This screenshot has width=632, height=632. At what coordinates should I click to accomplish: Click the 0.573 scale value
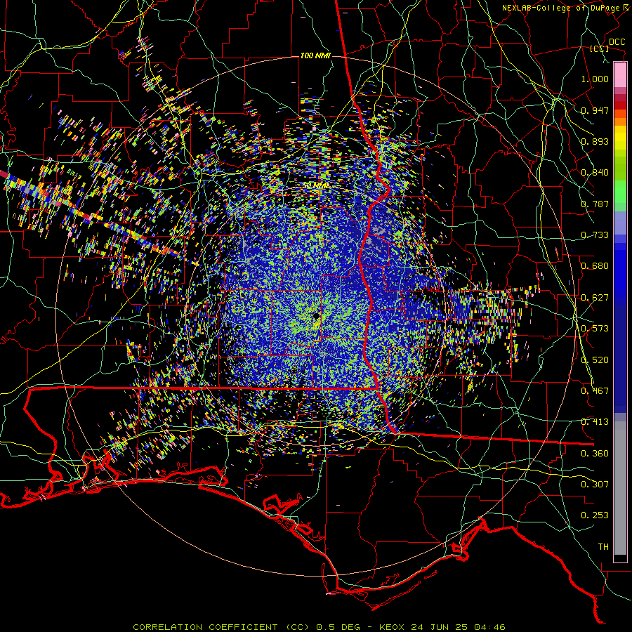pos(595,329)
